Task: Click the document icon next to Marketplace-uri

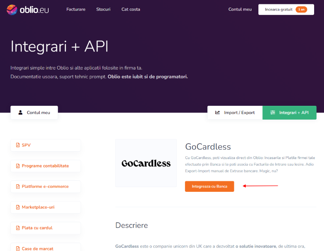Action: point(18,207)
